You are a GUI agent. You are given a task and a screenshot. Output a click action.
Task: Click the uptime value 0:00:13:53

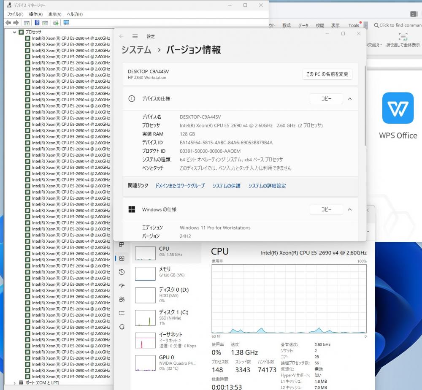coord(227,387)
